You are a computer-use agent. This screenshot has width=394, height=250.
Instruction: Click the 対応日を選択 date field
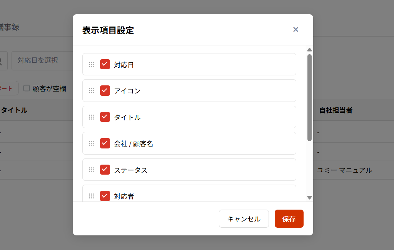pyautogui.click(x=42, y=60)
